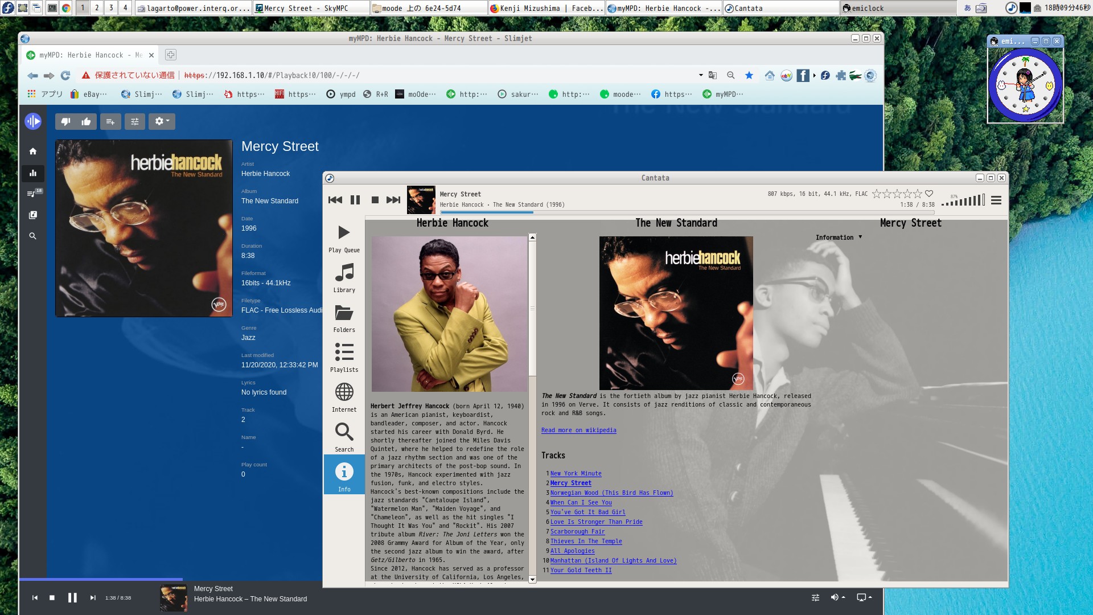Click the Scarborough Fair track link
Screen dimensions: 1093x615
pos(577,532)
